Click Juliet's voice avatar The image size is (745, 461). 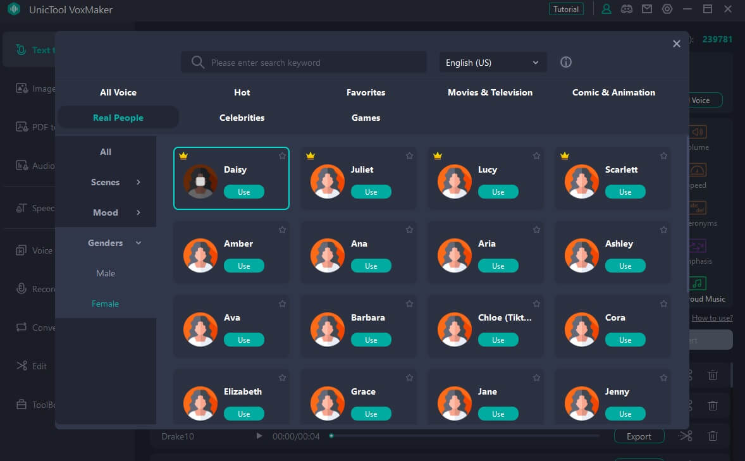point(328,181)
